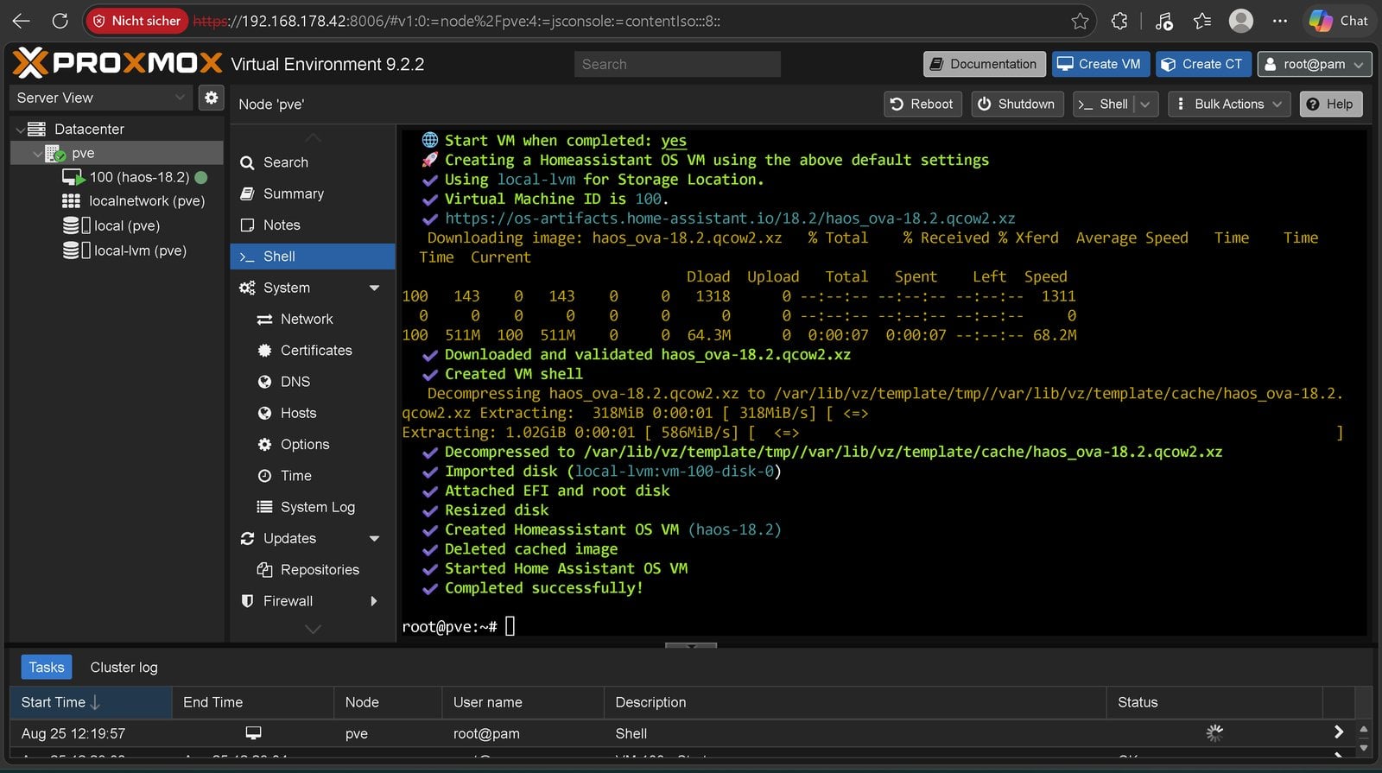Focus the Proxmox Search field
The height and width of the screenshot is (773, 1382).
[x=677, y=64]
